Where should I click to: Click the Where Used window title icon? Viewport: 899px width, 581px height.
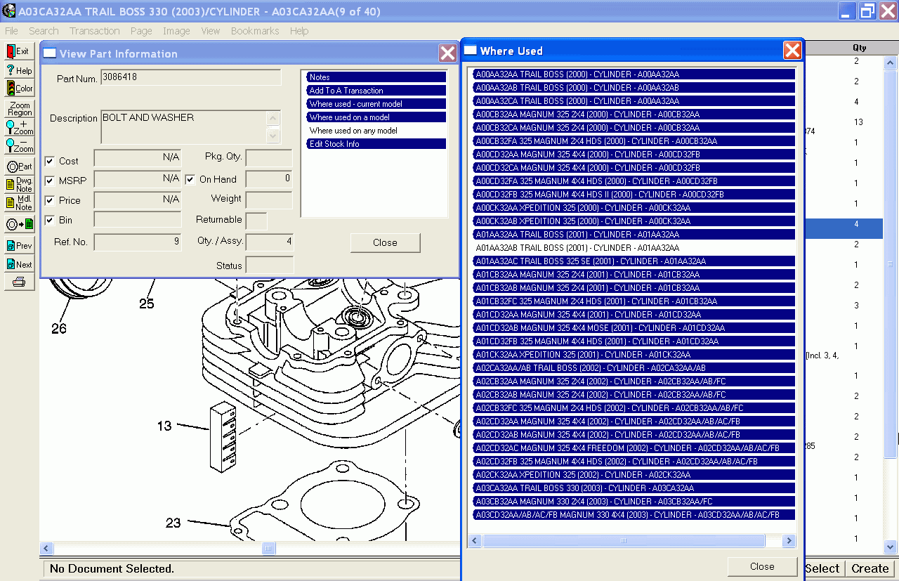(x=471, y=51)
